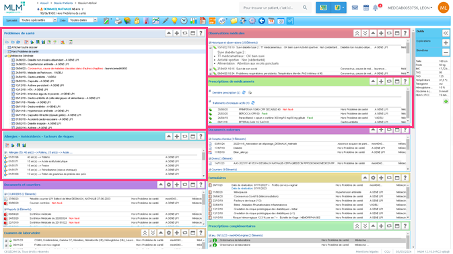Viewport: 453px width, 254px height.
Task: Open the notifications bell
Action: coord(376,8)
